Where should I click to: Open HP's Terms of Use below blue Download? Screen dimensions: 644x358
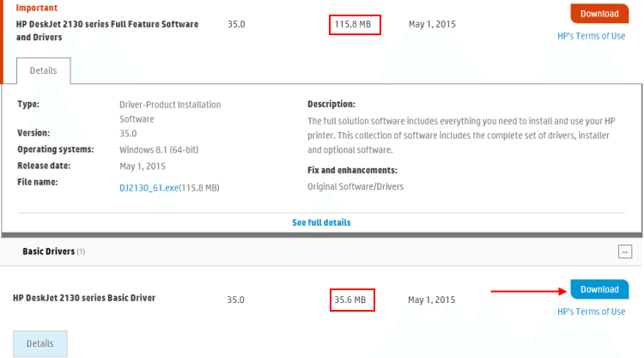(591, 312)
